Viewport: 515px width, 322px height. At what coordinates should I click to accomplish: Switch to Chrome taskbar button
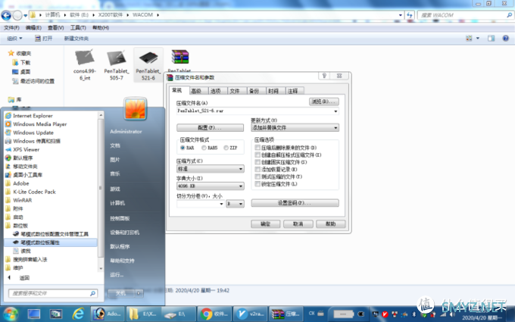214,314
